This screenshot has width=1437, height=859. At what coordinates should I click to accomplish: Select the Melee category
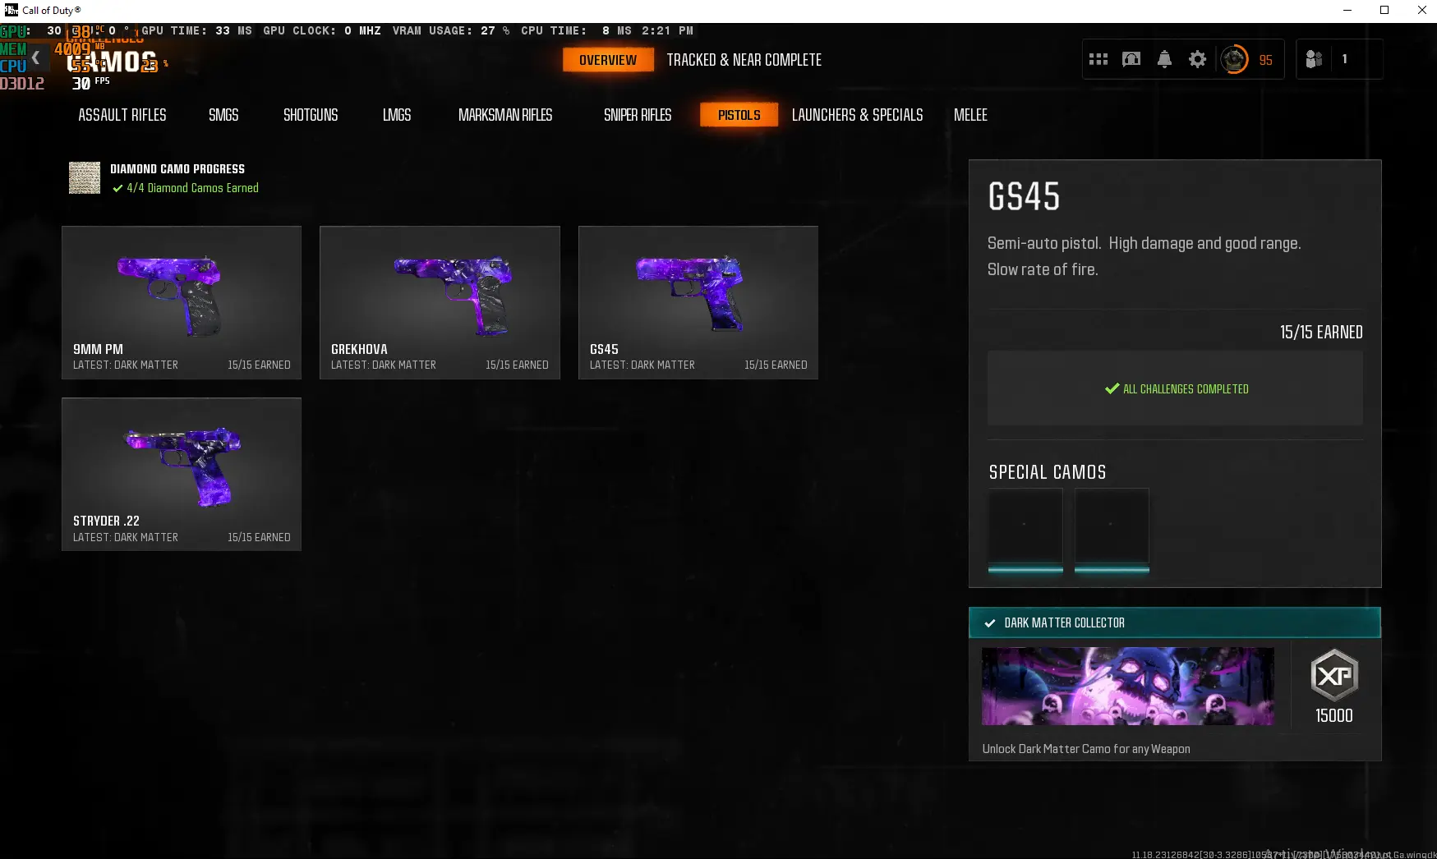click(970, 115)
